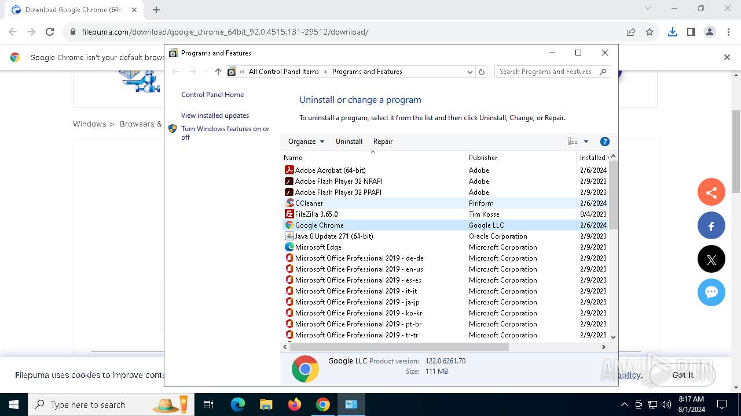Open a new Chrome tab

(x=156, y=10)
